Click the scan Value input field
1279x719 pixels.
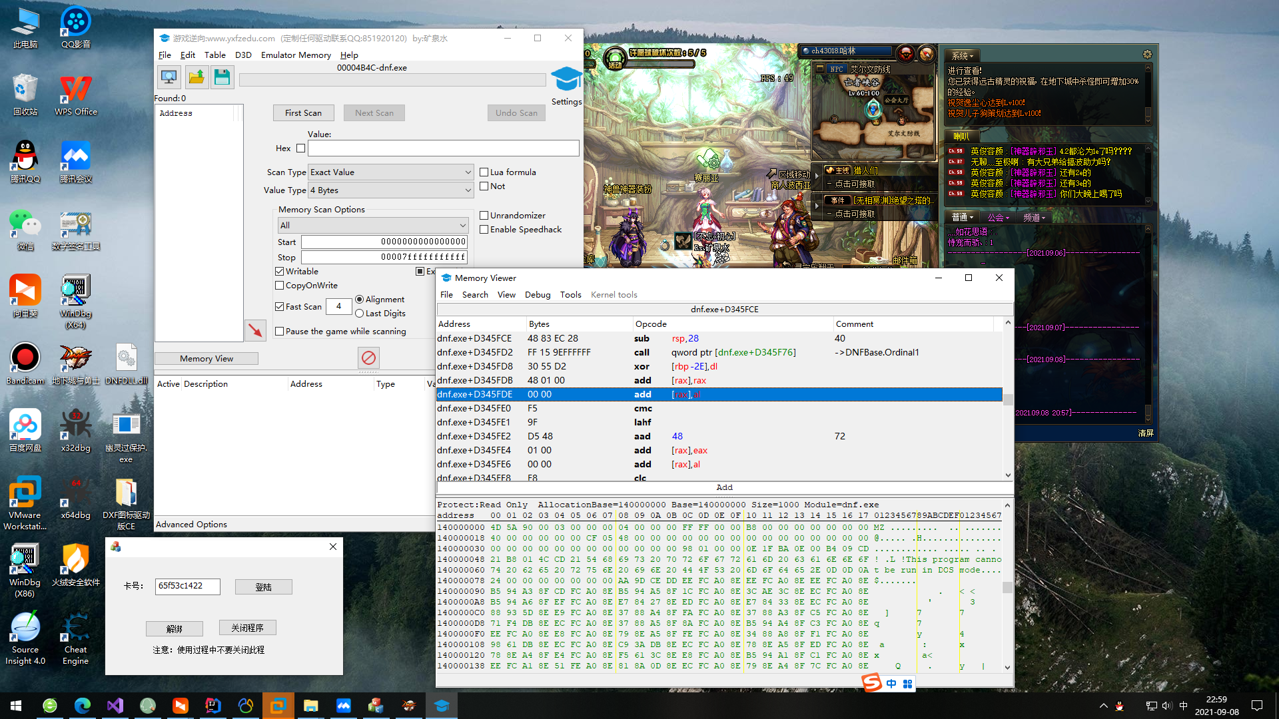(x=443, y=148)
